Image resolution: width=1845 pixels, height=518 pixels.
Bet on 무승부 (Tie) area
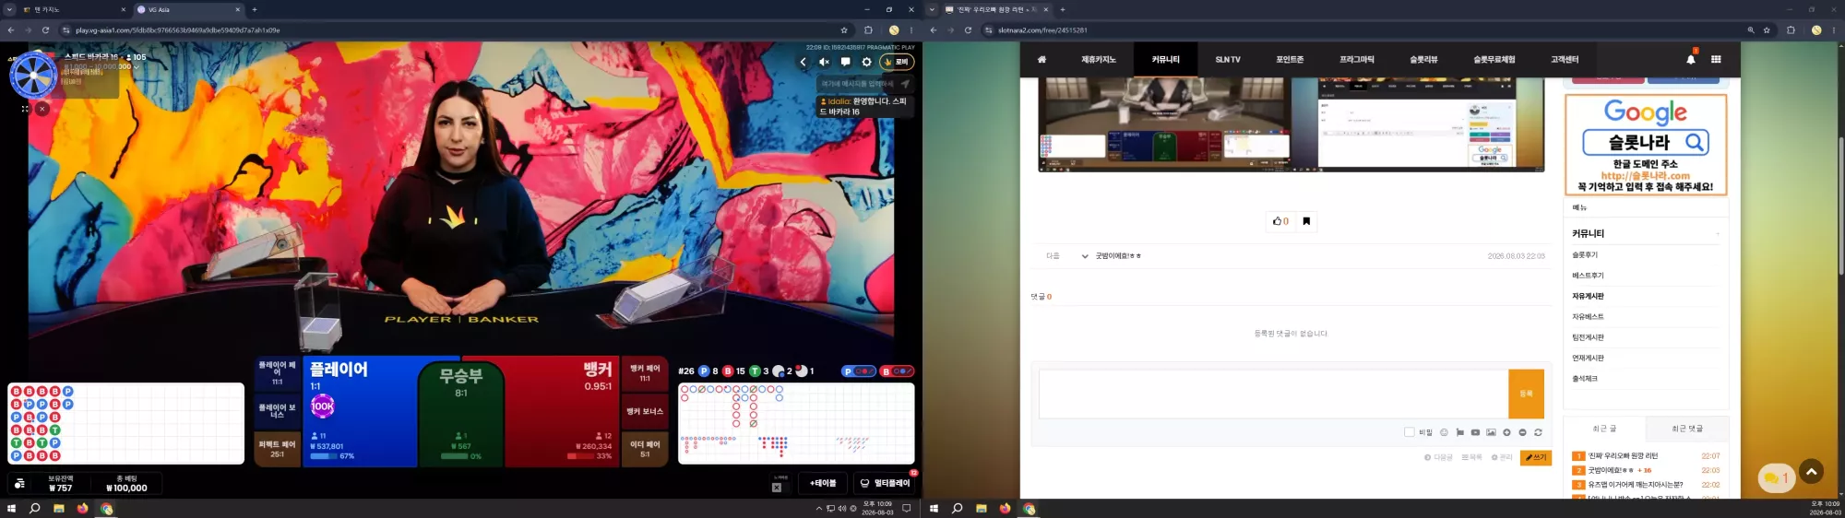[x=460, y=413]
